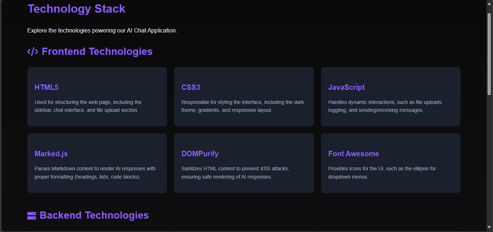Click the CSS3 card title
This screenshot has height=232, width=493.
(x=191, y=87)
